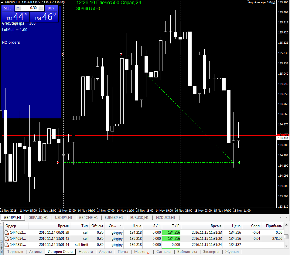Image resolution: width=290 pixels, height=255 pixels.
Task: Sort by first Время column header
Action: click(x=49, y=226)
